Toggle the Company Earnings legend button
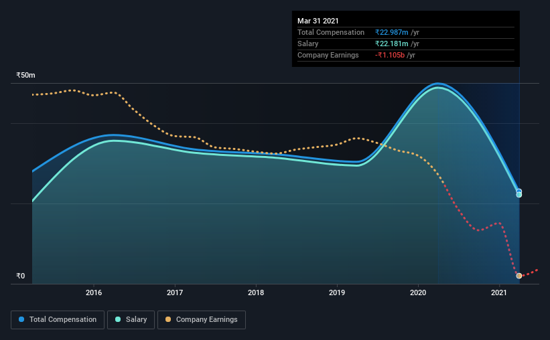550x340 pixels. pyautogui.click(x=202, y=320)
